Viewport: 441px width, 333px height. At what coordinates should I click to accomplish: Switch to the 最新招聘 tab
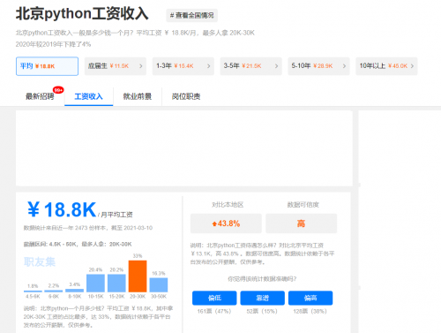pos(40,96)
